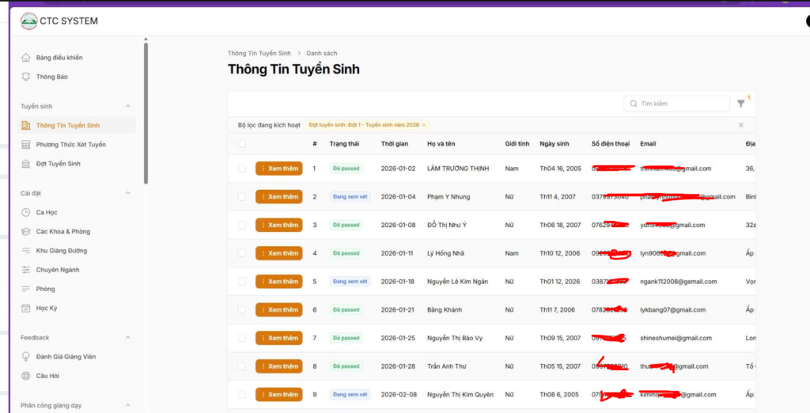Go to Thông Báo menu item
This screenshot has width=810, height=413.
[x=77, y=77]
